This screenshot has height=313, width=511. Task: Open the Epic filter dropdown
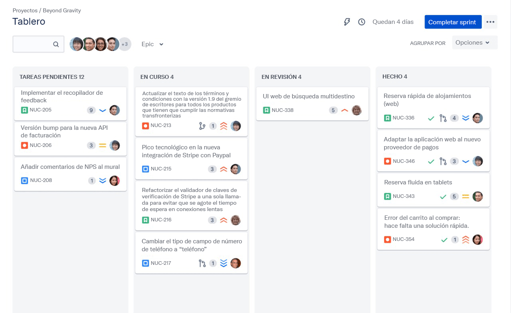[153, 44]
